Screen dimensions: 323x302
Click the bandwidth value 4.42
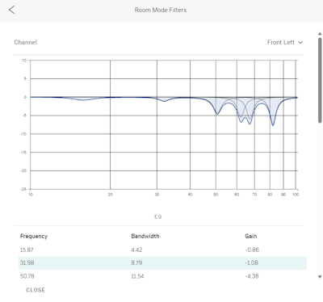pyautogui.click(x=136, y=250)
